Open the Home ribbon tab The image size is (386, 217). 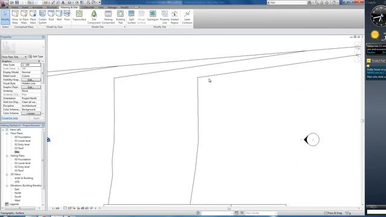click(14, 7)
